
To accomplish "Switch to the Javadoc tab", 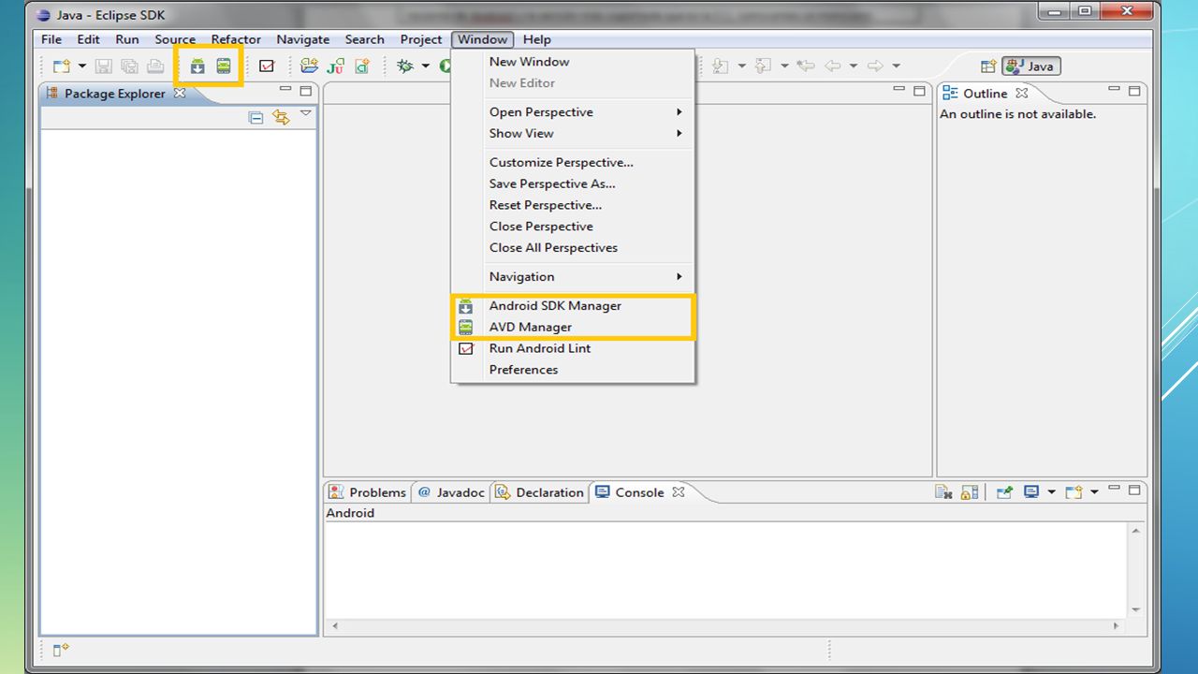I will (x=451, y=492).
